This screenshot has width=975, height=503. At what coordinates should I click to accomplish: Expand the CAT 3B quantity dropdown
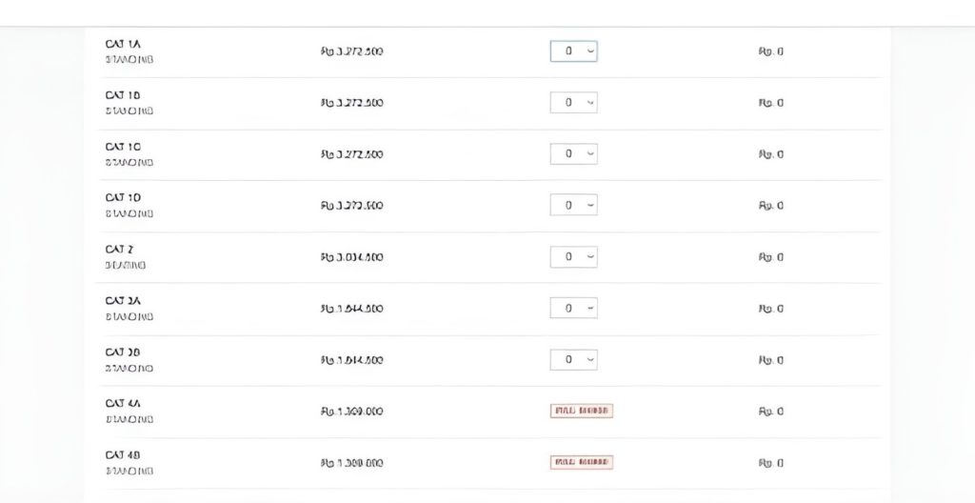click(573, 359)
